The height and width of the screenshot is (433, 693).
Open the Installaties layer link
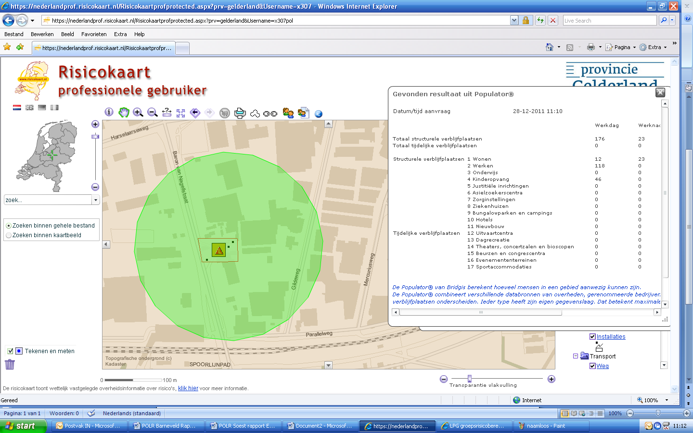611,337
